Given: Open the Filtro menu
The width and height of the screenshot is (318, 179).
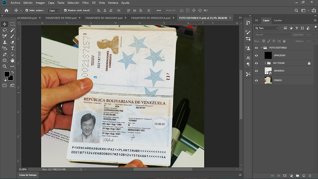Looking at the screenshot, I should point(85,3).
